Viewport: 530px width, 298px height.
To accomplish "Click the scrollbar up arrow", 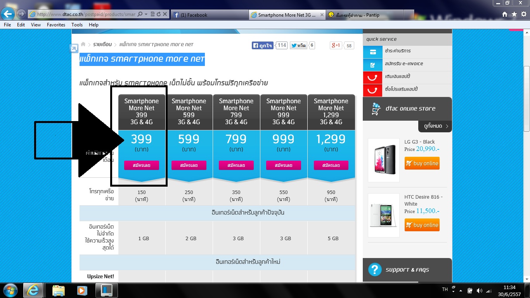I will (x=527, y=33).
